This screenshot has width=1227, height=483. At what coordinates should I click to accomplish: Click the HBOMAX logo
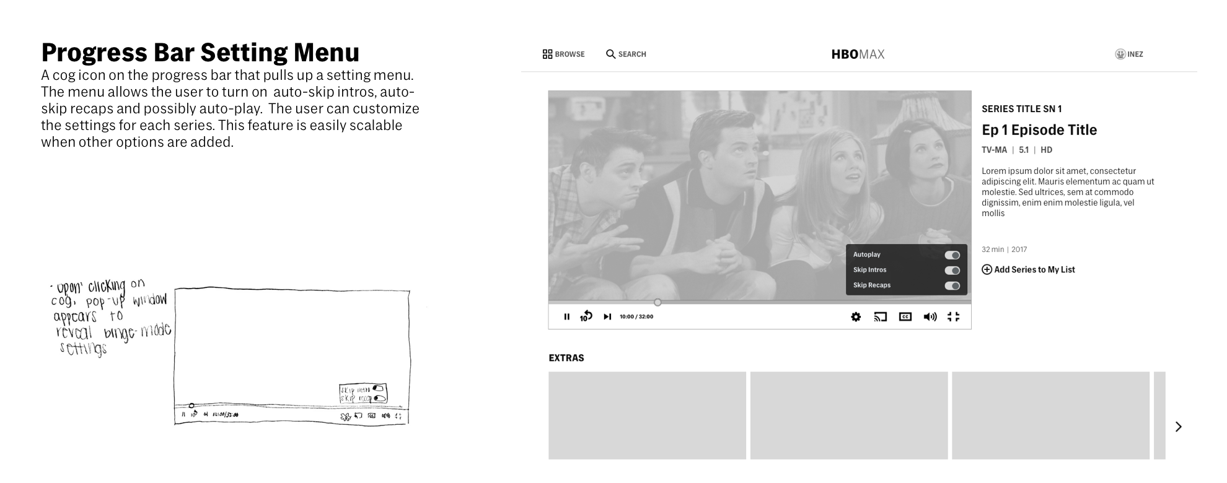pos(858,54)
